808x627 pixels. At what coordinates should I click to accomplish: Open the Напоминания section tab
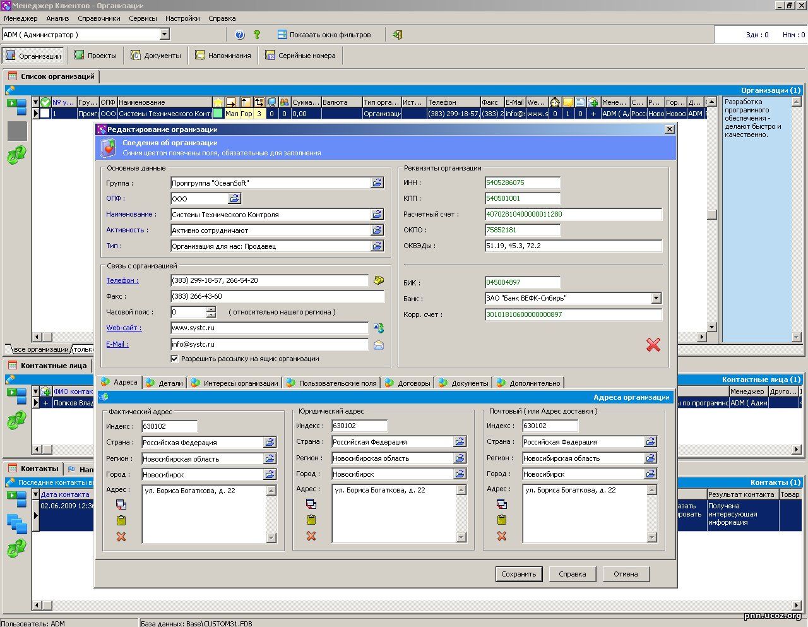coord(223,56)
